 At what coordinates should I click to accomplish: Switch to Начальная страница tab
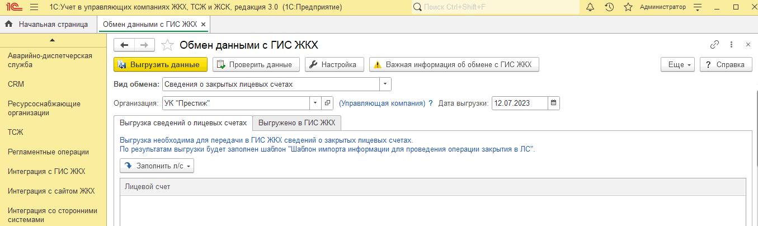click(48, 25)
